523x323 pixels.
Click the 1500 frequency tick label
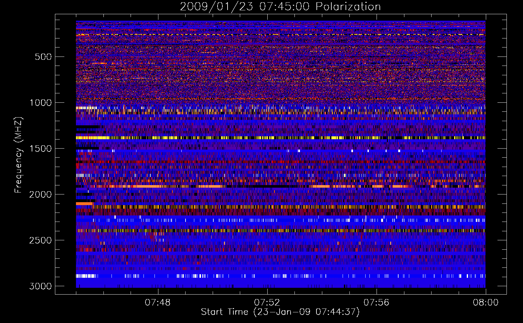tap(41, 149)
